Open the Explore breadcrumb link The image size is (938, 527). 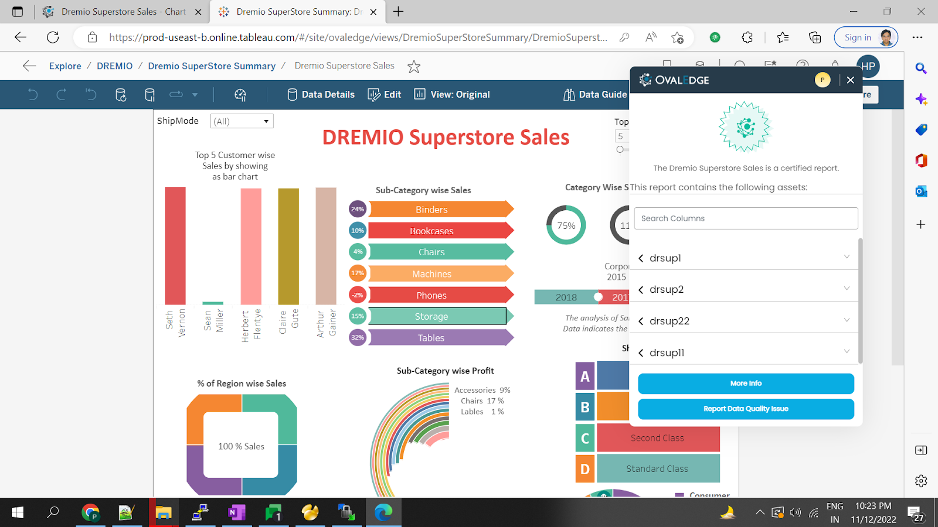[65, 66]
